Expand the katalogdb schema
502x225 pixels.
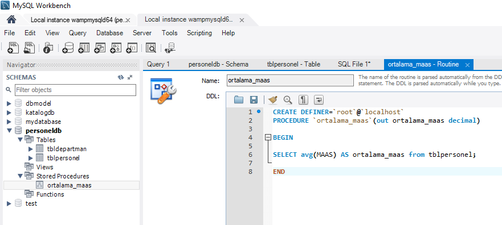pos(9,113)
